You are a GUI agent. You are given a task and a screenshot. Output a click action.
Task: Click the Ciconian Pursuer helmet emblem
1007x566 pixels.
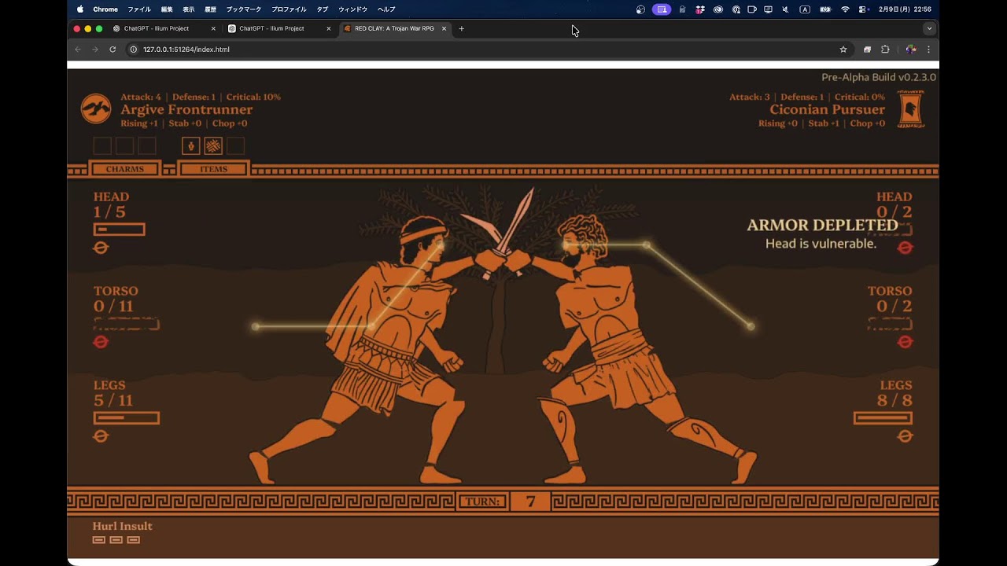(x=910, y=109)
